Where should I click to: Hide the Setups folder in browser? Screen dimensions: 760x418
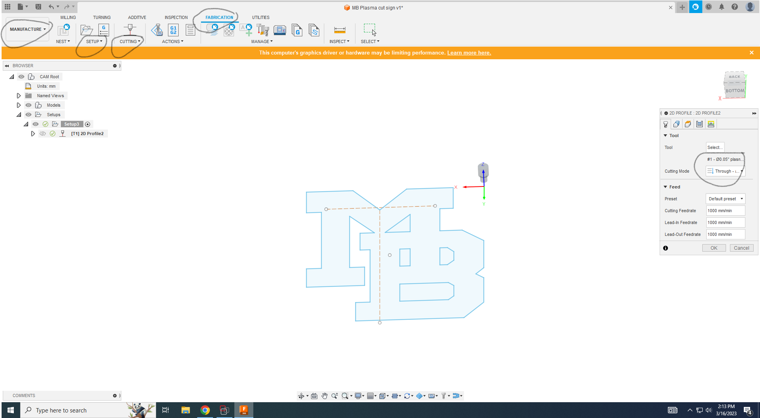(x=28, y=115)
